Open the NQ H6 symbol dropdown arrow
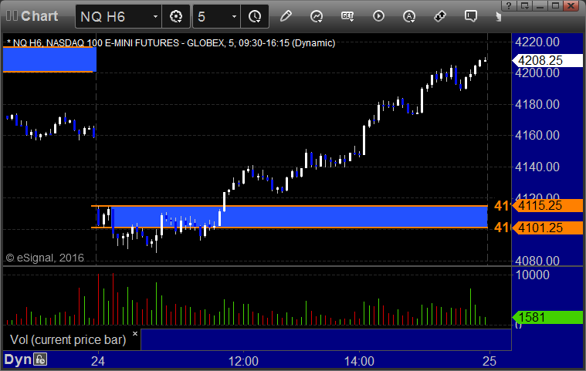586x371 pixels. tap(155, 17)
